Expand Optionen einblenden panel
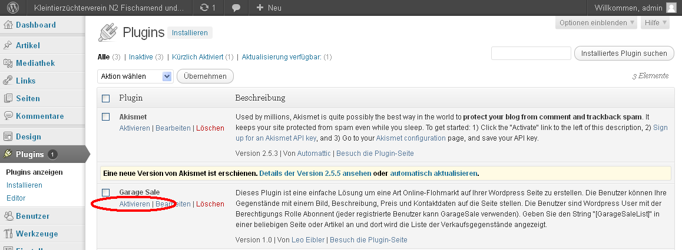Image resolution: width=682 pixels, height=250 pixels. pyautogui.click(x=595, y=22)
